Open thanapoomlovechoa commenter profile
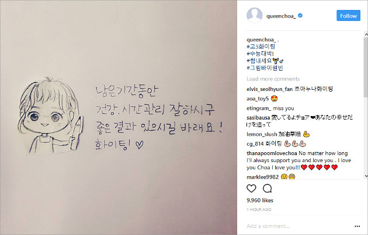Image resolution: width=368 pixels, height=235 pixels. click(x=272, y=153)
